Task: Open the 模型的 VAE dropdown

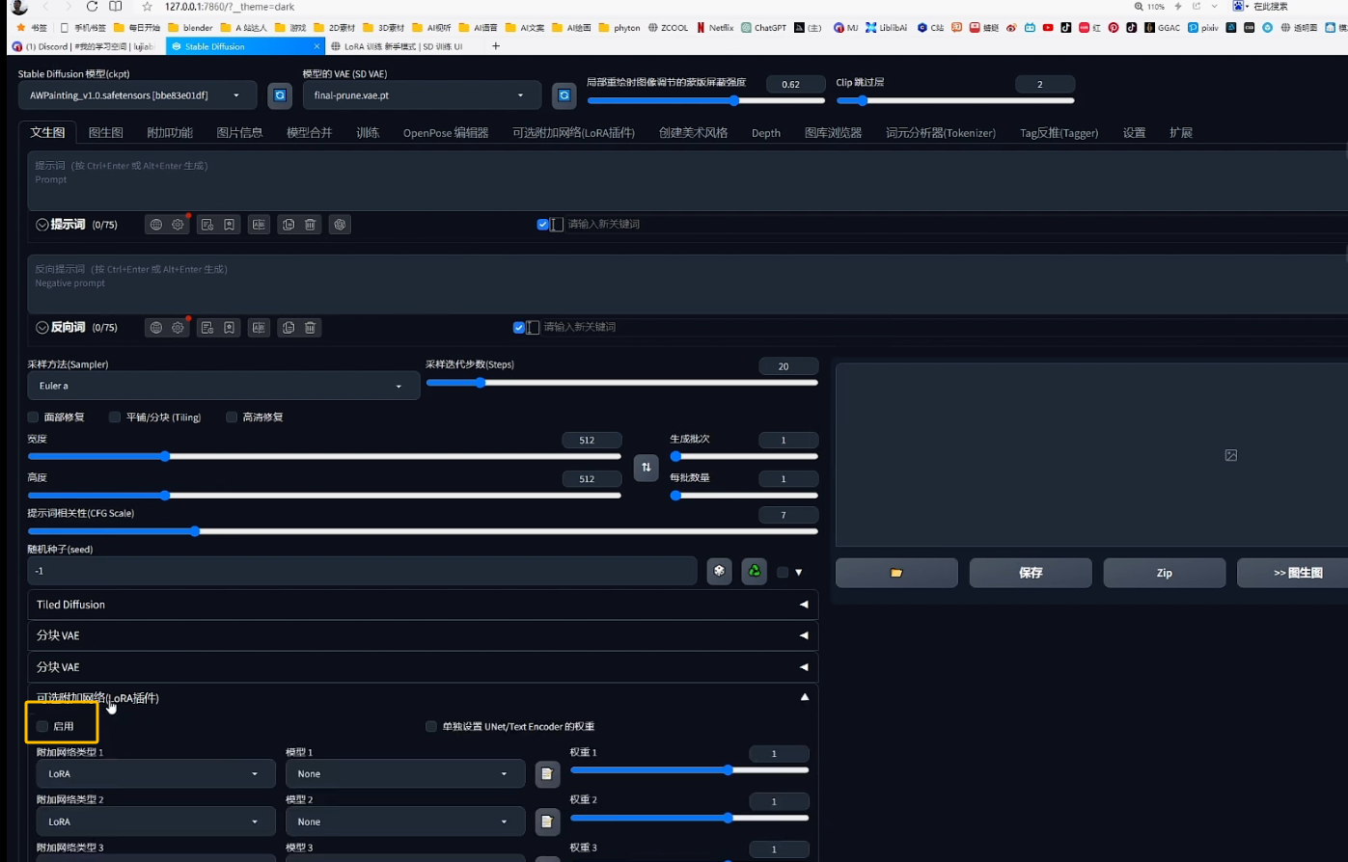Action: (x=422, y=95)
